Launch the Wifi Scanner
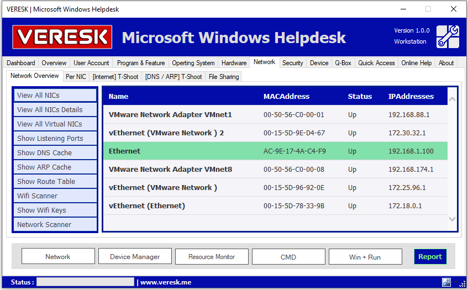 55,196
